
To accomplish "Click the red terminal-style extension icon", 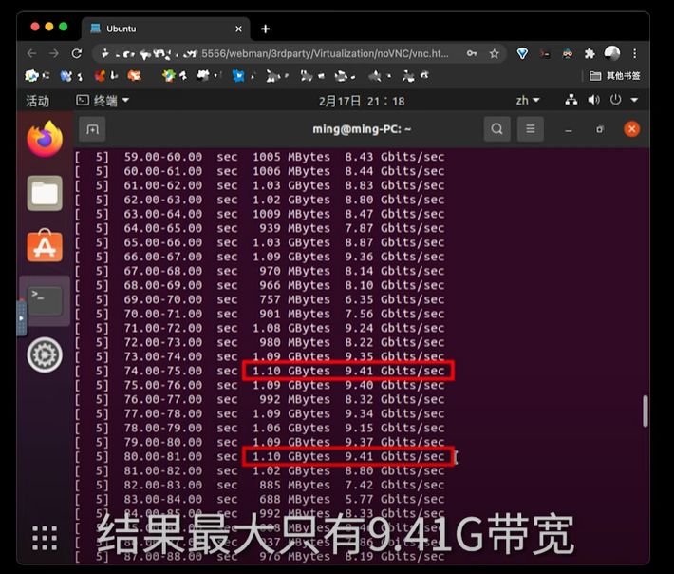I will [x=545, y=54].
